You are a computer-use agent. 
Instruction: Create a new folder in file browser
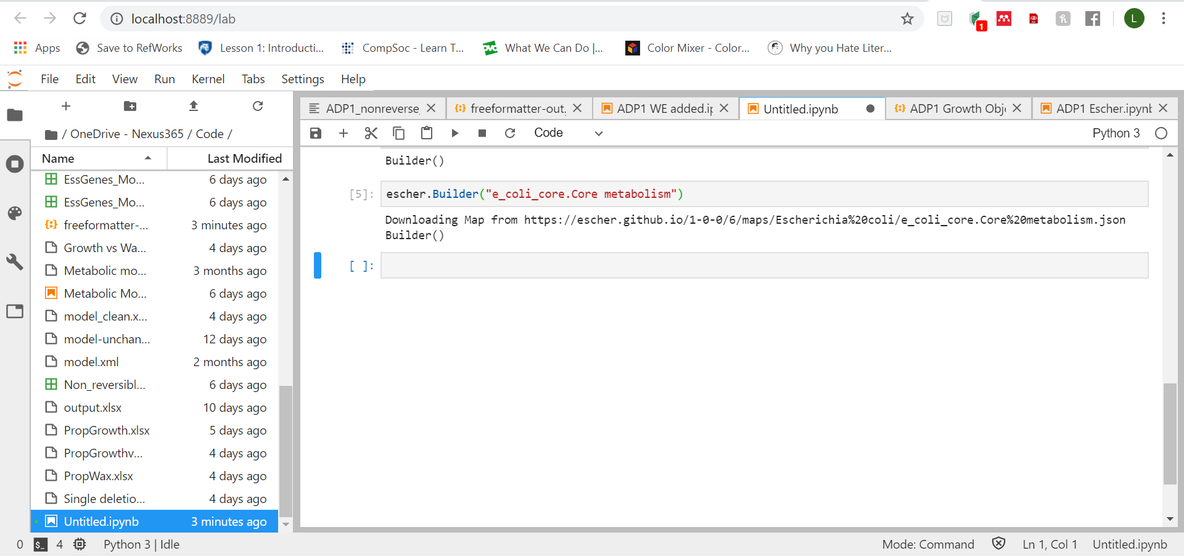[x=129, y=106]
